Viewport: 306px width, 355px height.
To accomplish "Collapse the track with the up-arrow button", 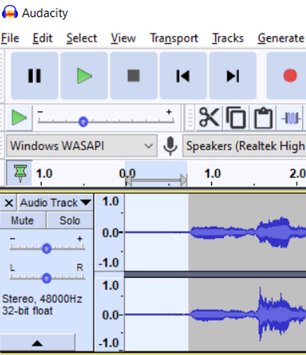I will [x=37, y=342].
